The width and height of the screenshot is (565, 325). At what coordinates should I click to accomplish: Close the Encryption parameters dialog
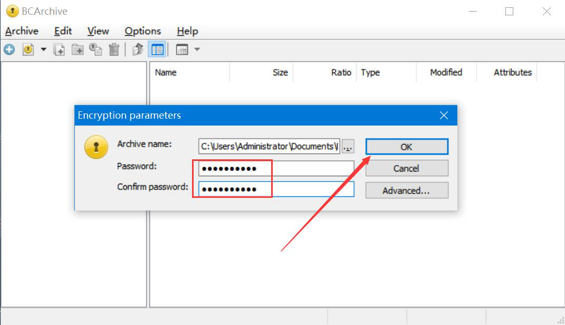coord(444,116)
